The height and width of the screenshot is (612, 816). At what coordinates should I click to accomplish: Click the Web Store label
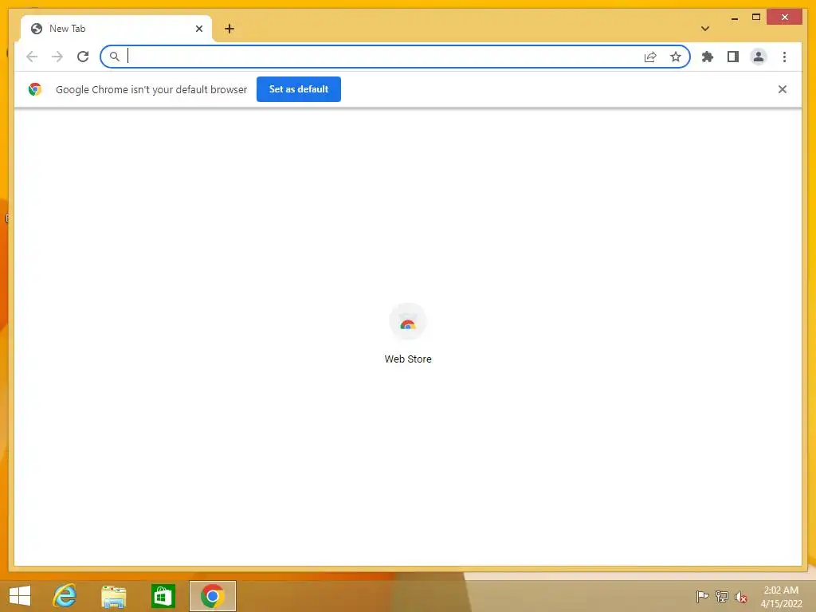click(x=408, y=359)
